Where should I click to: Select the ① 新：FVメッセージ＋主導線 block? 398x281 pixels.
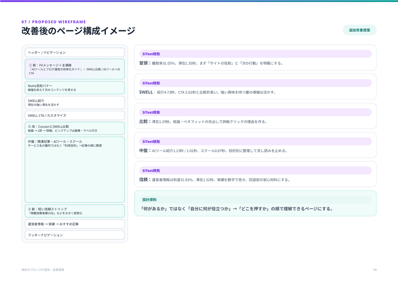point(75,69)
